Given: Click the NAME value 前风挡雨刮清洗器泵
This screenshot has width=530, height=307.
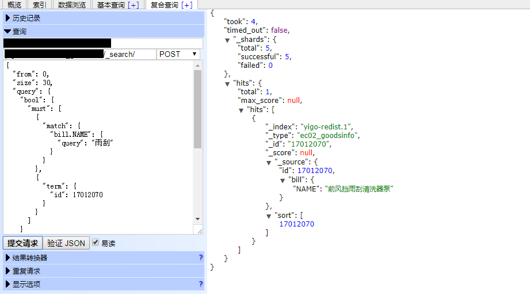Looking at the screenshot, I should [x=359, y=189].
